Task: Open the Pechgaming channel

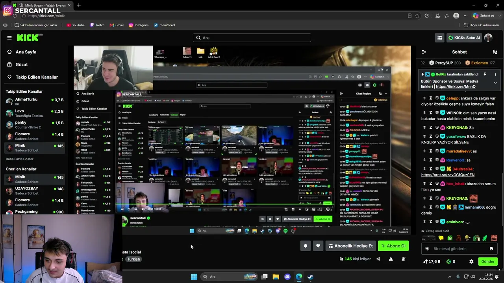Action: [35, 212]
